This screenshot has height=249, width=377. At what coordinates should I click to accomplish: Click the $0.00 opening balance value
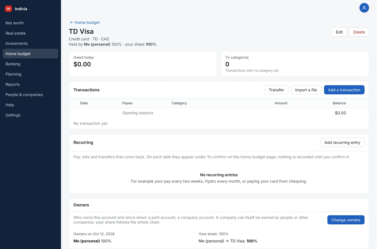340,113
